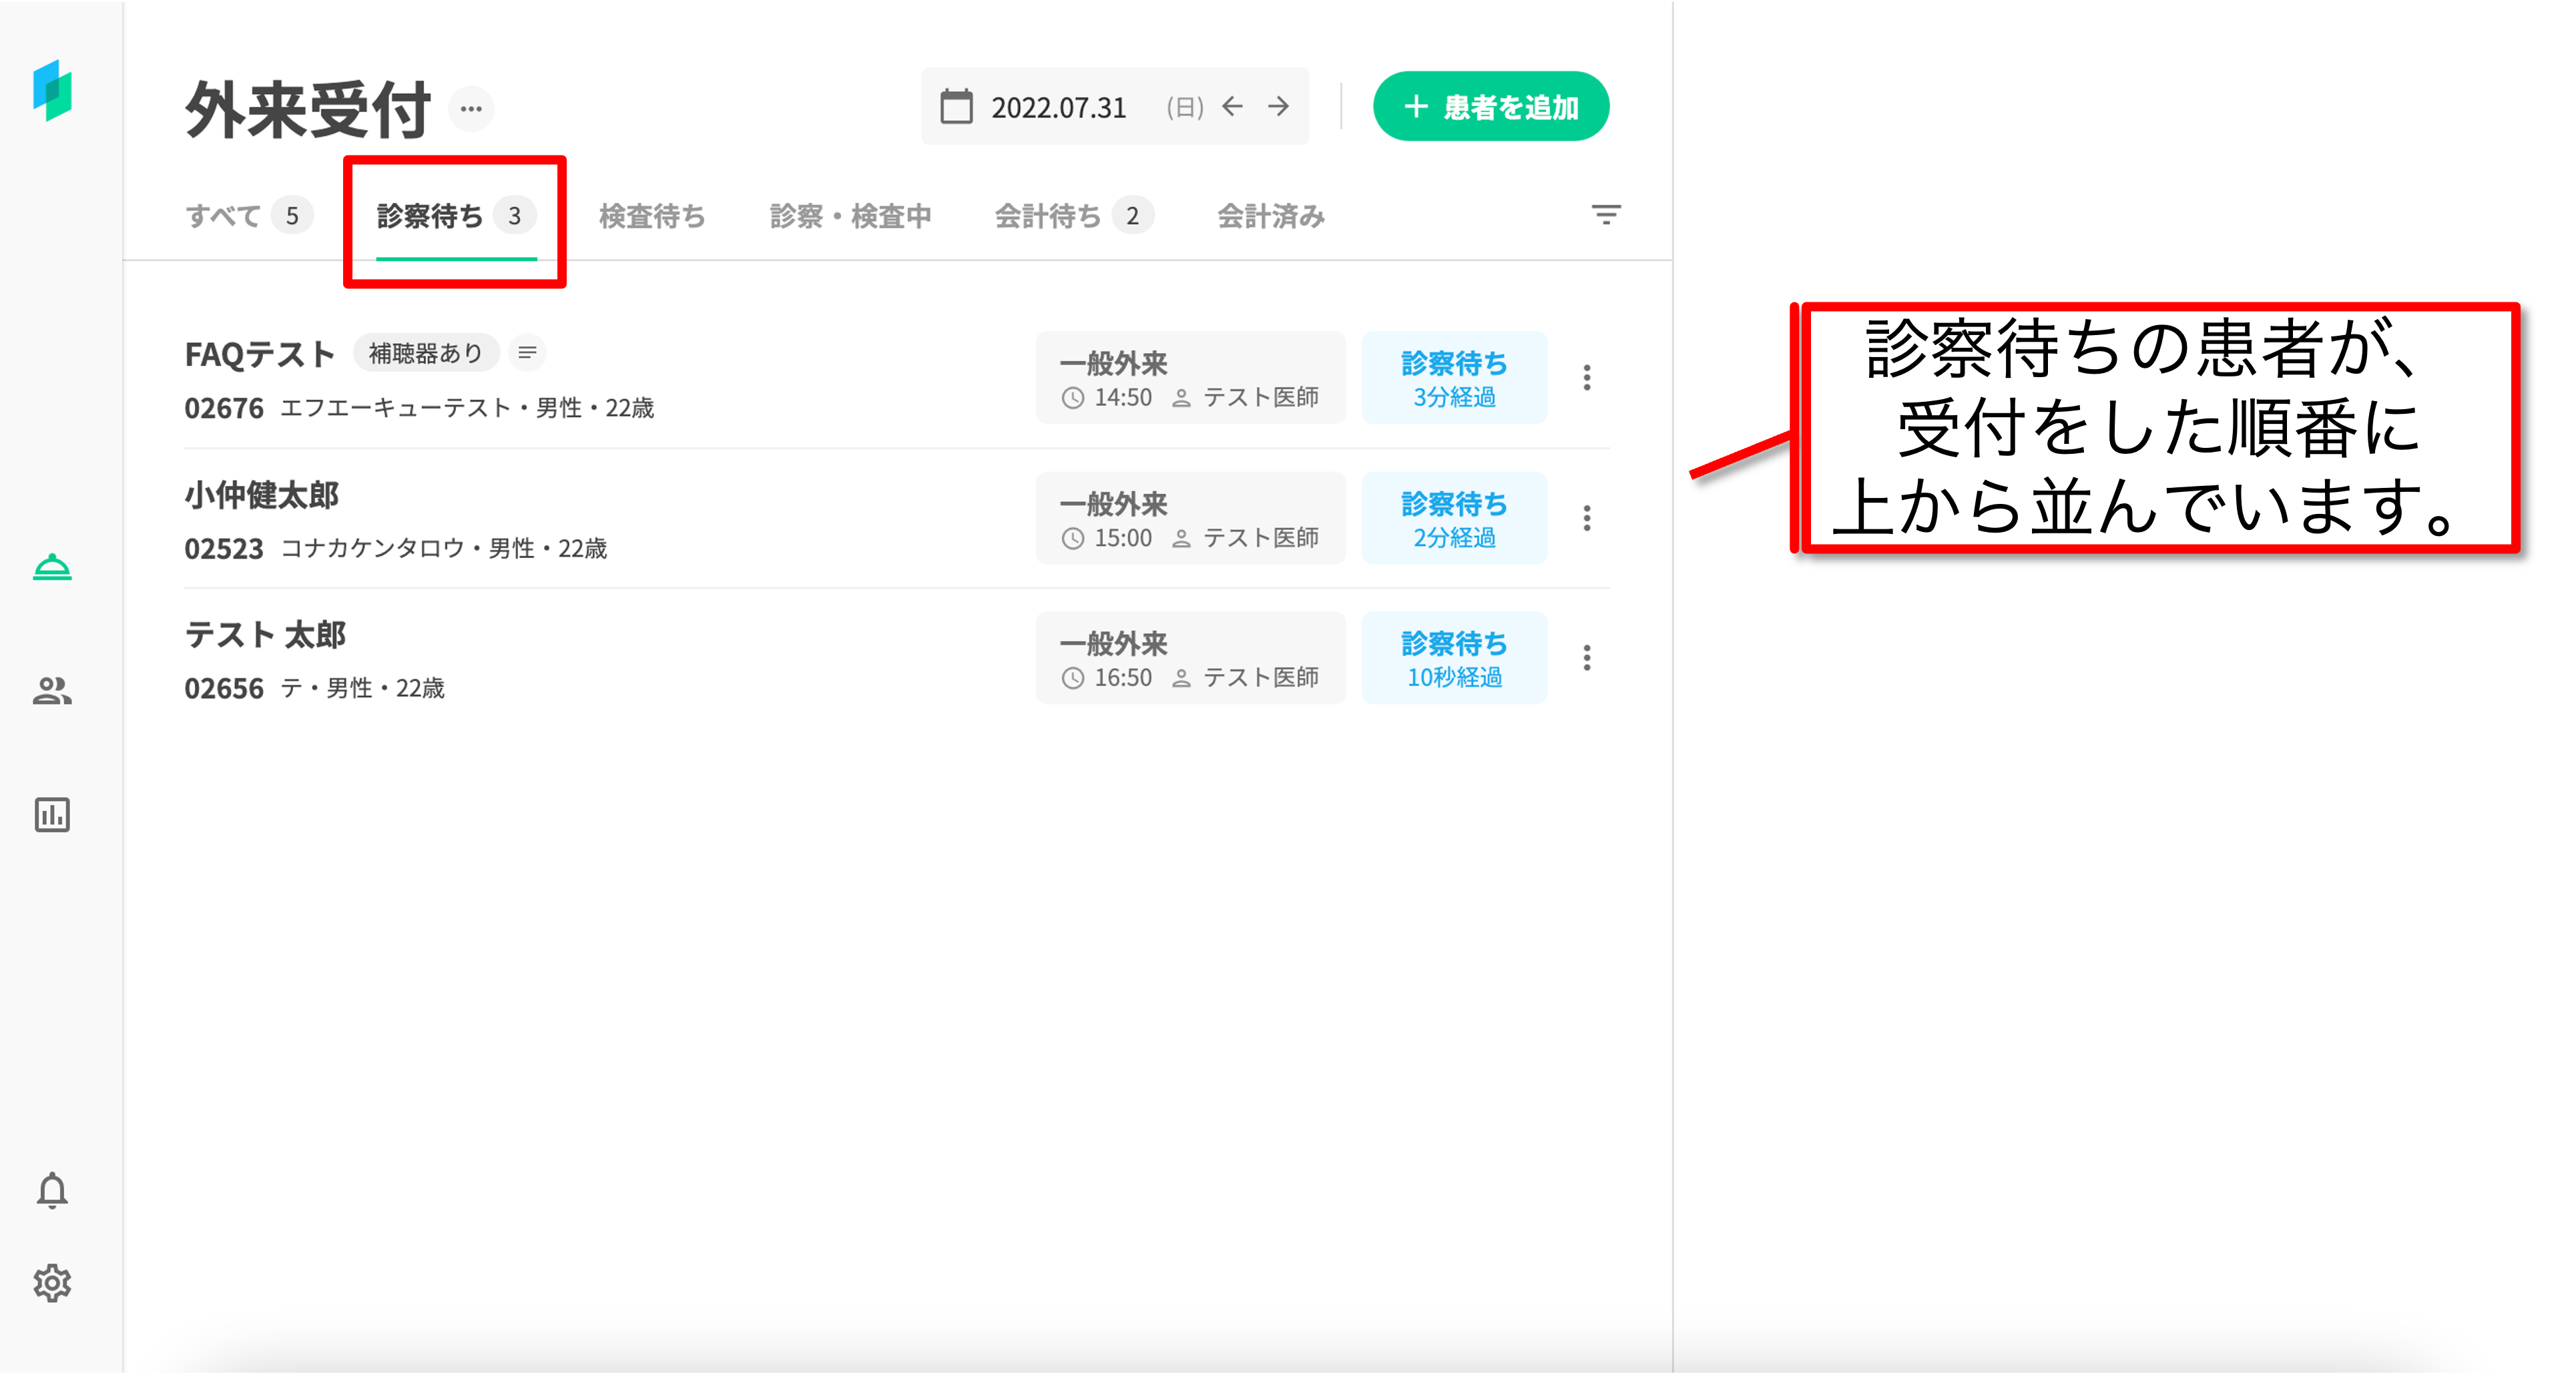Select the 検査待ち tab
Viewport: 2576px width, 1373px height.
pyautogui.click(x=652, y=216)
